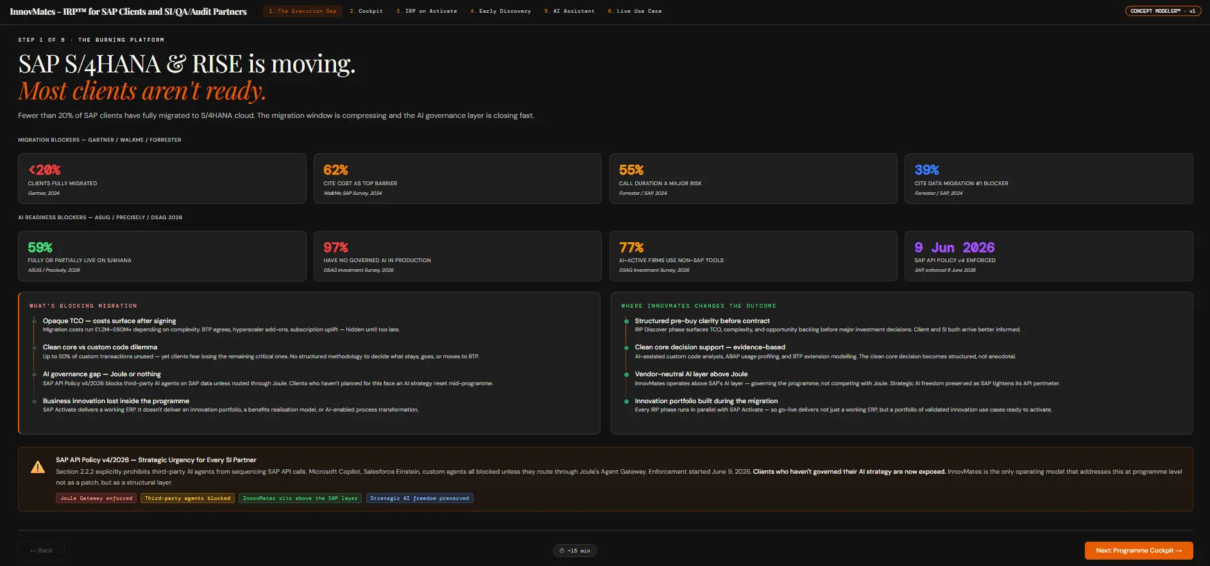Click the "Fewer than 20% of SAP clients" intro sentence
Screen dimensions: 1210x566
(276, 115)
